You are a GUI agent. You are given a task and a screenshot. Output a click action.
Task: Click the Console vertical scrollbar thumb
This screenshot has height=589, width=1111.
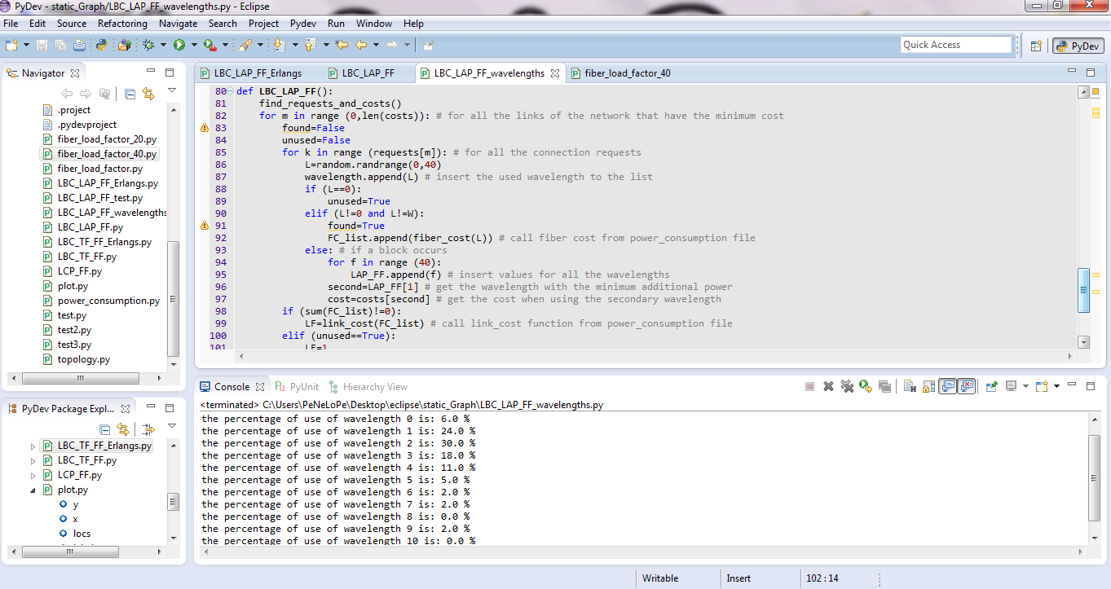tap(1095, 477)
